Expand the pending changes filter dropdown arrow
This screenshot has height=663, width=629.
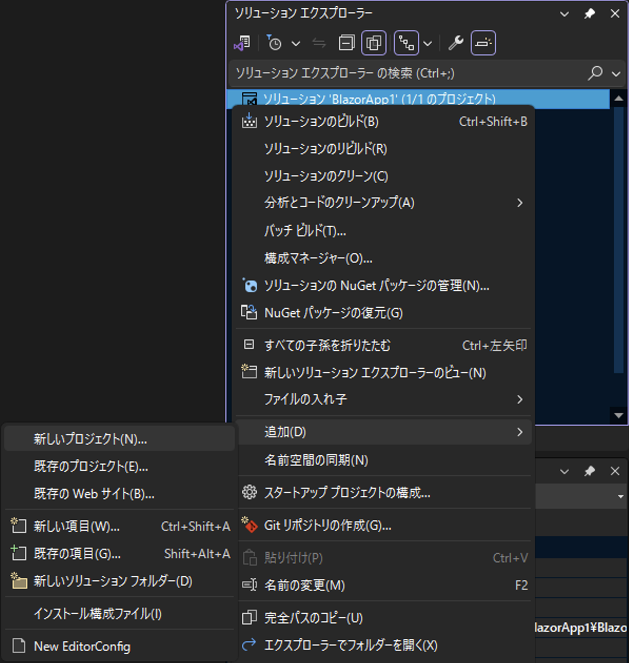[x=296, y=44]
